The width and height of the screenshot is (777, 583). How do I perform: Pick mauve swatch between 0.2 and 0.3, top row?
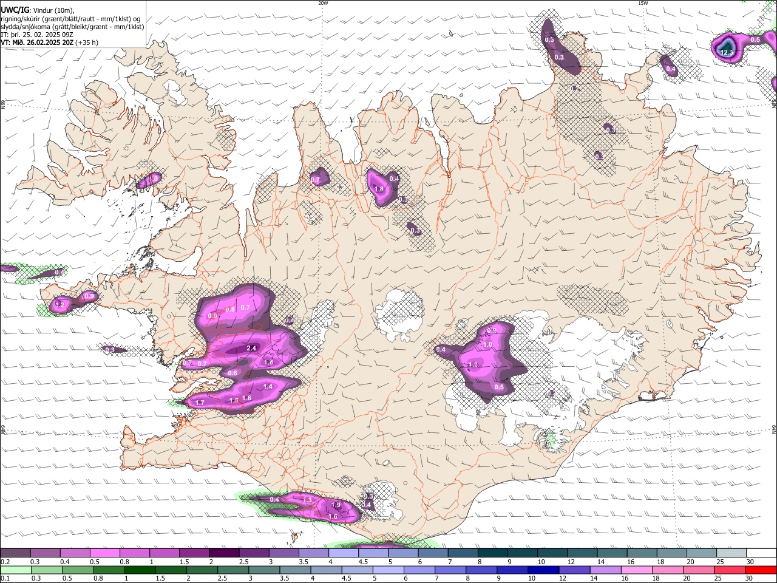coord(15,553)
